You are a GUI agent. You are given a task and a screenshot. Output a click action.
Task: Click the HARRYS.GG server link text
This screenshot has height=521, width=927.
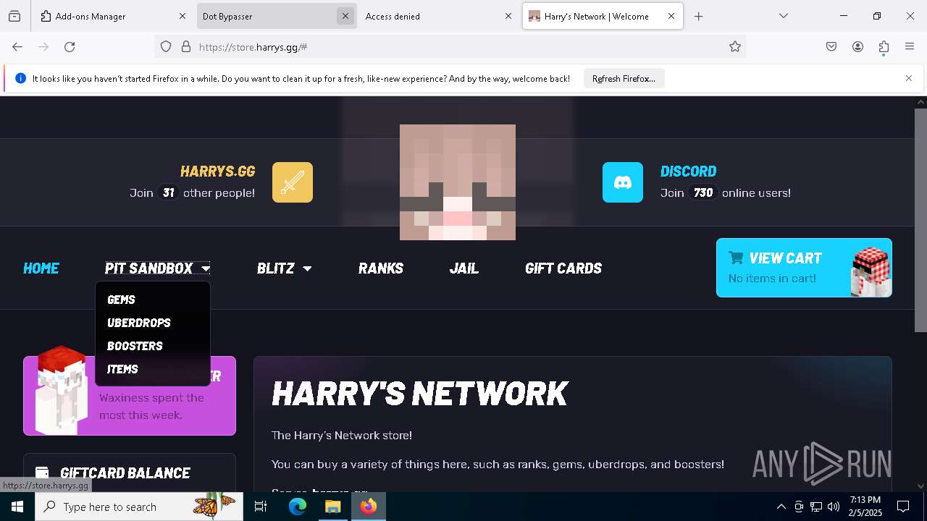coord(217,171)
